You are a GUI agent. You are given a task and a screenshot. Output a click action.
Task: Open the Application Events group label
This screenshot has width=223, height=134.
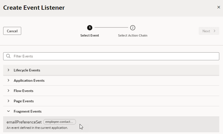[29, 80]
